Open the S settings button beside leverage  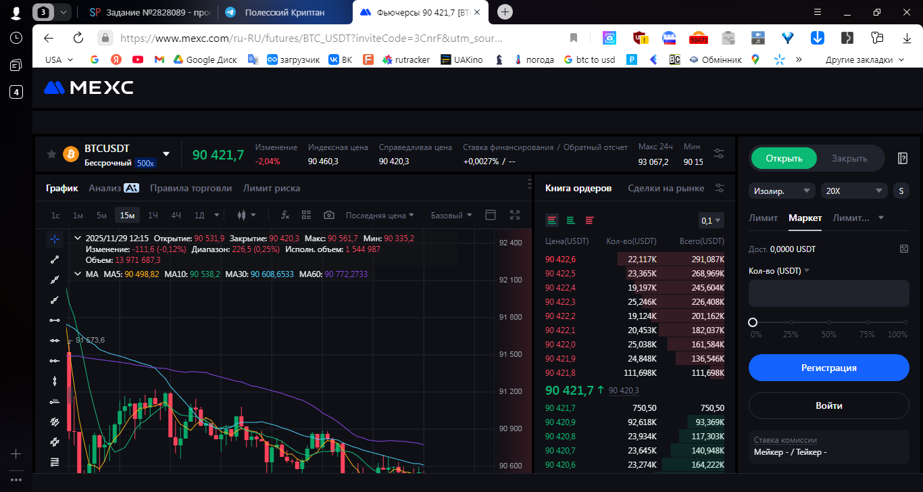(901, 191)
